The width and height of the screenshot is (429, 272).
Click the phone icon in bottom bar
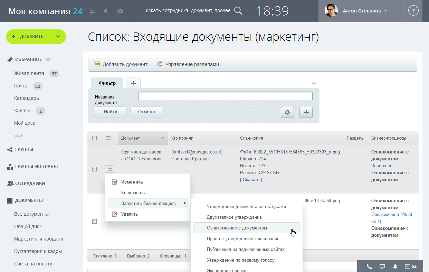point(369,266)
